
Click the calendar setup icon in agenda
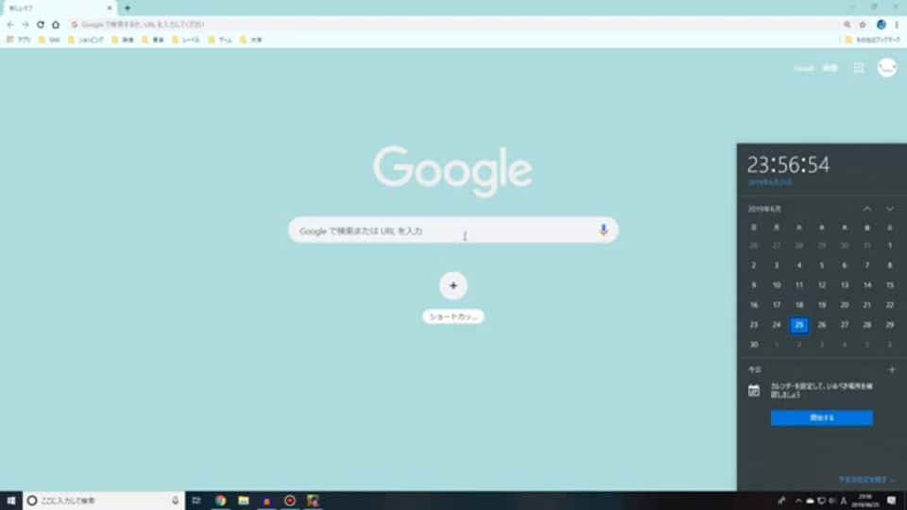click(x=754, y=390)
